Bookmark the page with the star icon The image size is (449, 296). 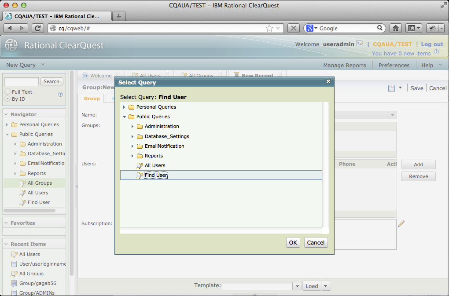(x=269, y=28)
